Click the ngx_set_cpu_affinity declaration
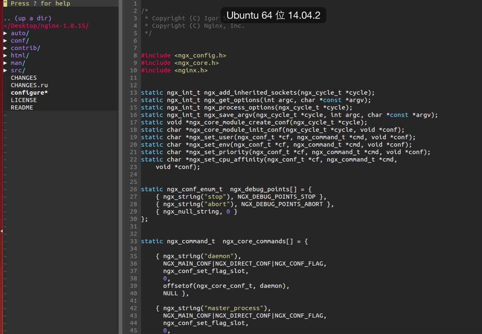 pos(269,159)
